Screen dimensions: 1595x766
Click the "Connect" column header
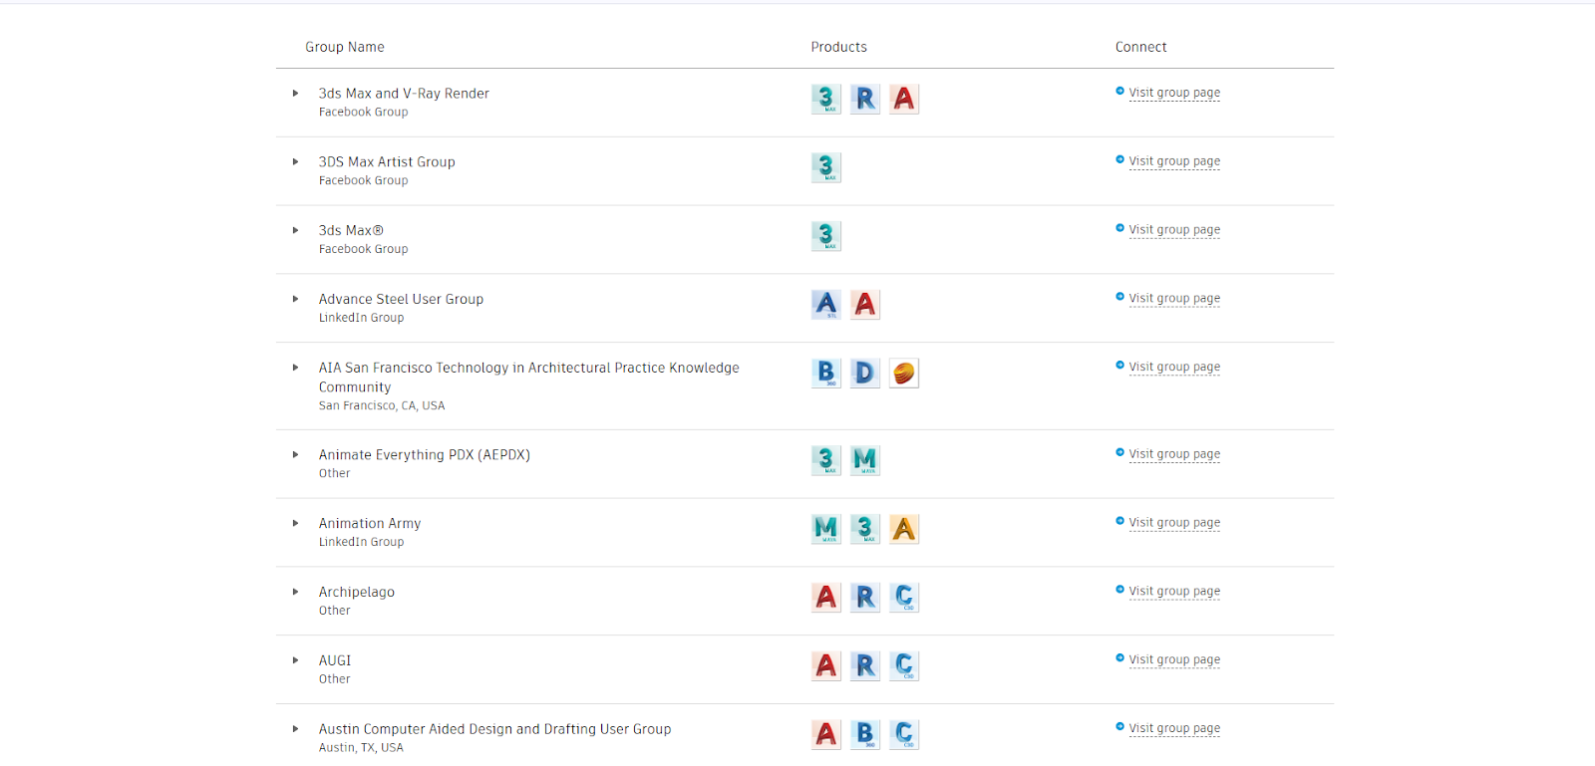(1141, 47)
